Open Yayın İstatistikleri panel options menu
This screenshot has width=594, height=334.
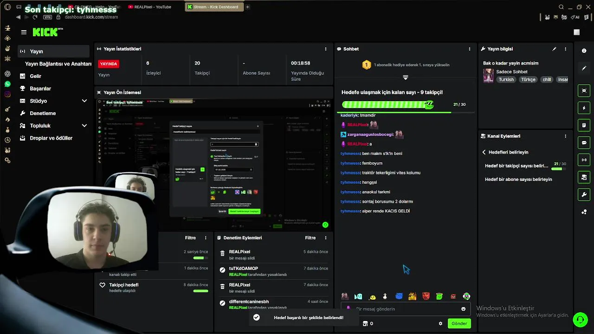[x=326, y=49]
